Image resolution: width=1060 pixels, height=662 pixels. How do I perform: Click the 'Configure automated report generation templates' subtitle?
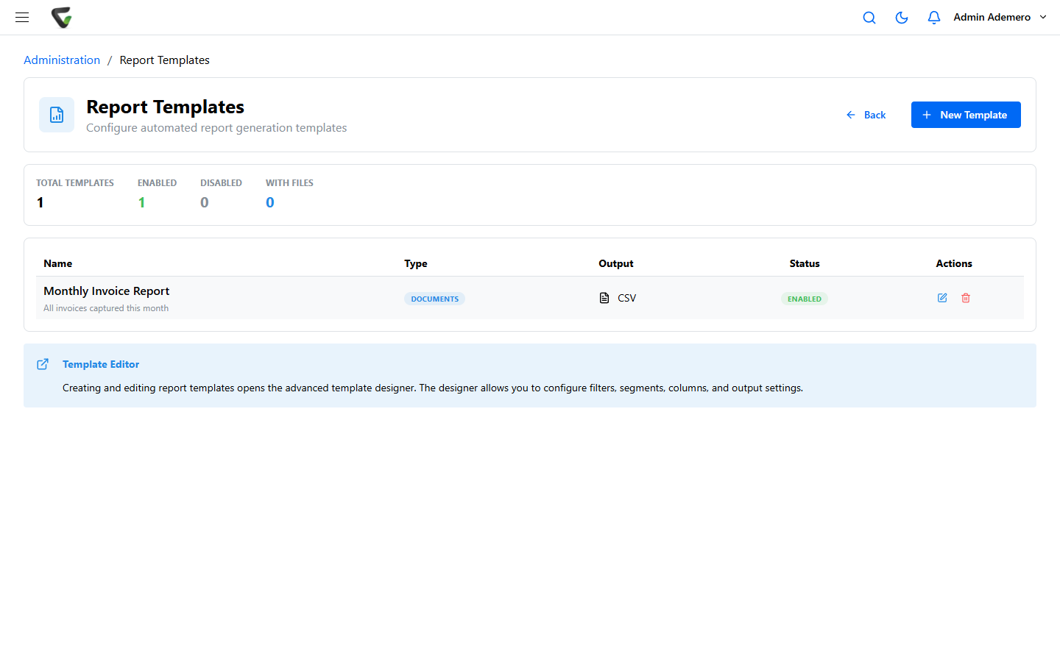[x=216, y=128]
